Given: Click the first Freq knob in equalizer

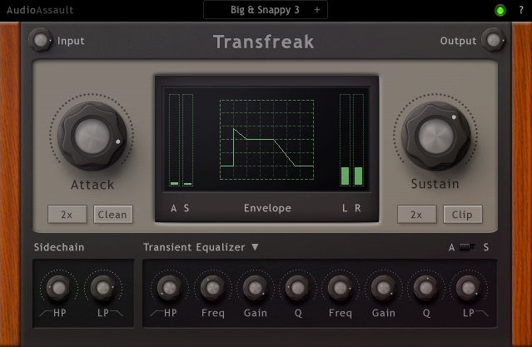Looking at the screenshot, I should [x=212, y=288].
